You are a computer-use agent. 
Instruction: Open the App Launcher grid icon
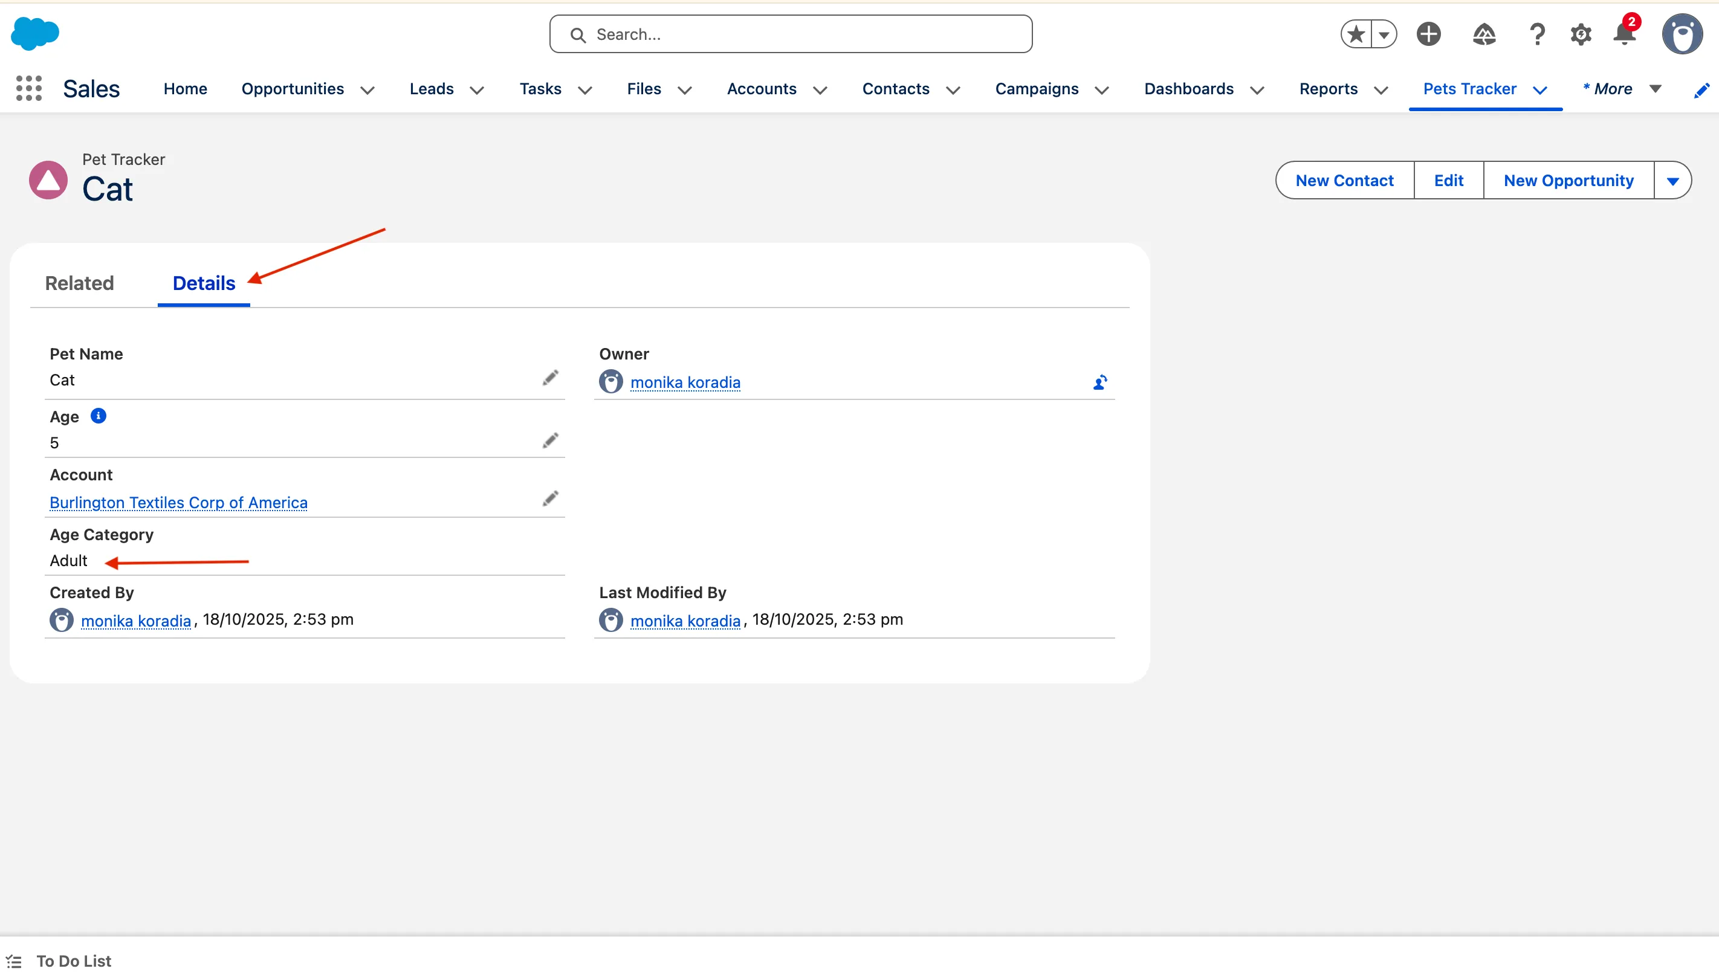(28, 89)
